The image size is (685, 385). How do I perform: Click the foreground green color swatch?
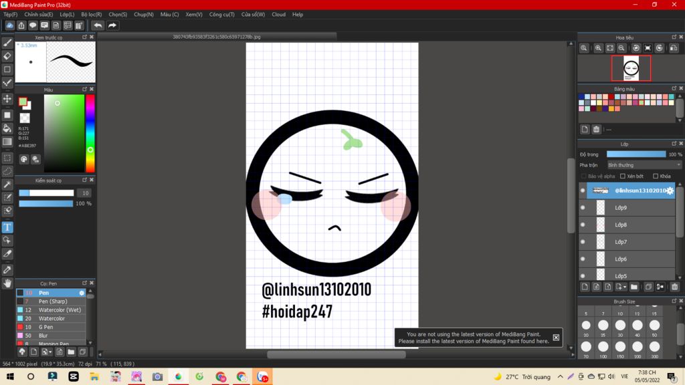(x=23, y=102)
